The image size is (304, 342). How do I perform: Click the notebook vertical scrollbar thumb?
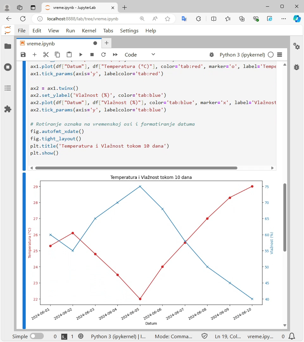pyautogui.click(x=285, y=217)
